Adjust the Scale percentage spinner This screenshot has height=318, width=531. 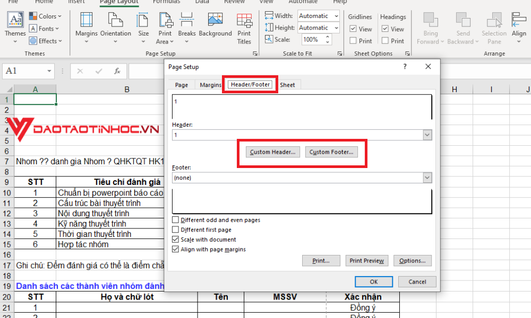point(328,40)
